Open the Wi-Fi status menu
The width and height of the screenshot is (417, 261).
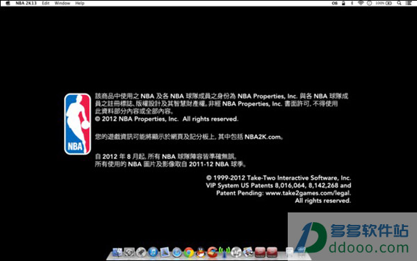(x=361, y=3)
